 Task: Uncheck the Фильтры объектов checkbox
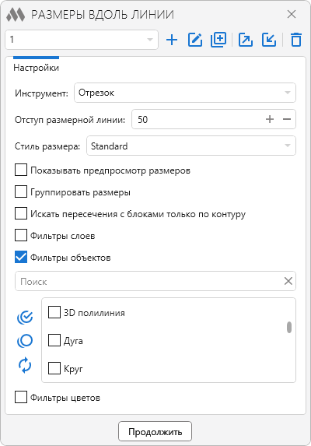[21, 257]
